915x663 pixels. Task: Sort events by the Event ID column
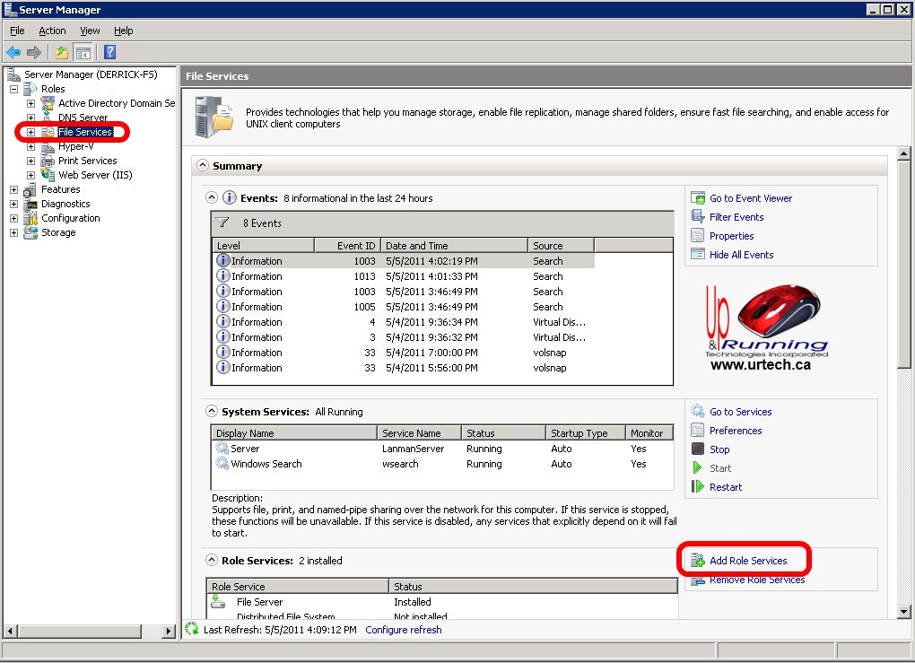[346, 246]
